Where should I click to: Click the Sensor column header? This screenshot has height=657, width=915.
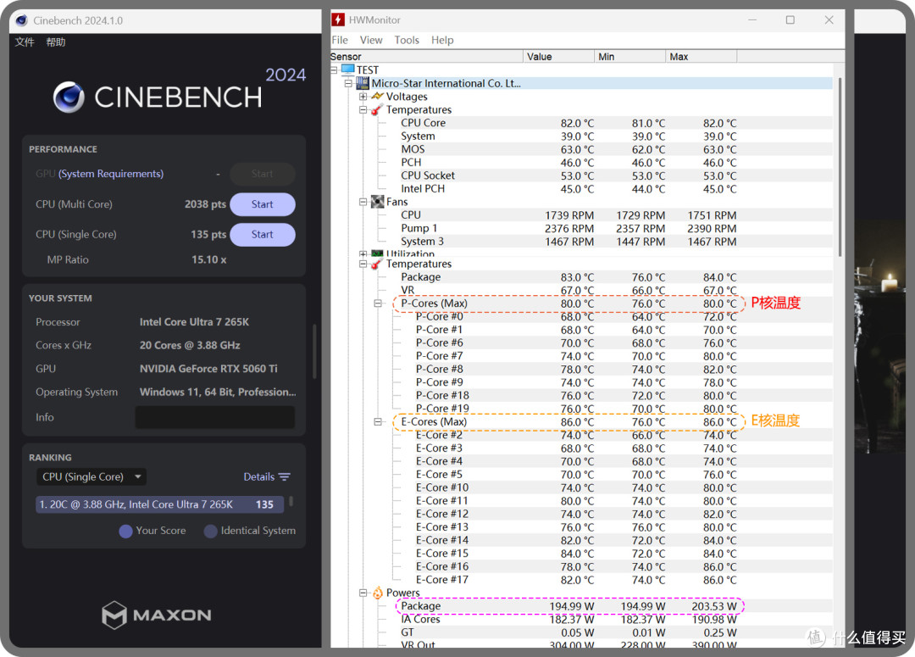tap(426, 57)
